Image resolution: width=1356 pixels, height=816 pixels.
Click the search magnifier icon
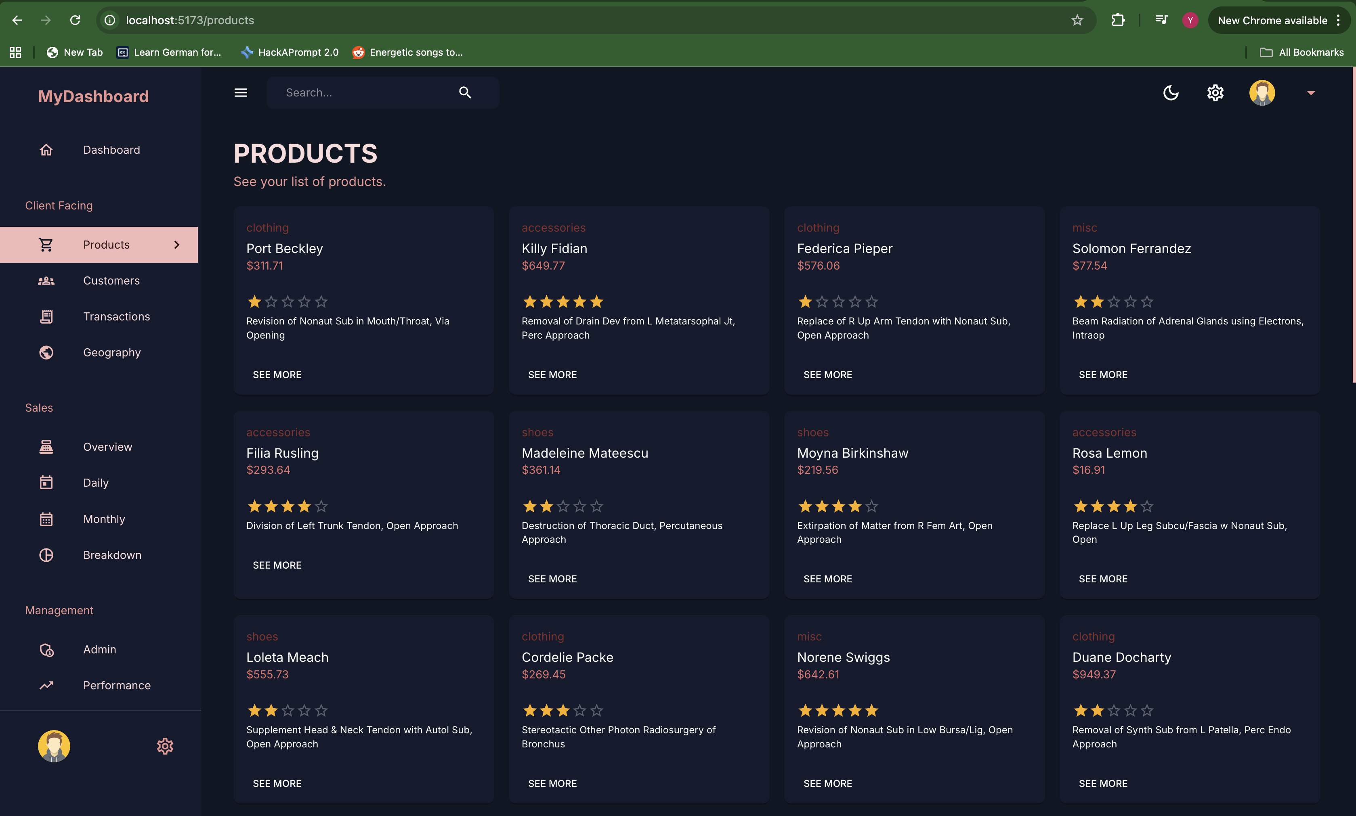click(465, 92)
